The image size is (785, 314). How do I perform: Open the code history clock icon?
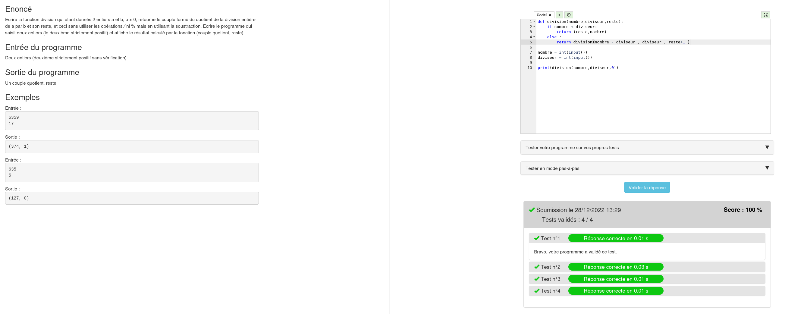pos(569,15)
